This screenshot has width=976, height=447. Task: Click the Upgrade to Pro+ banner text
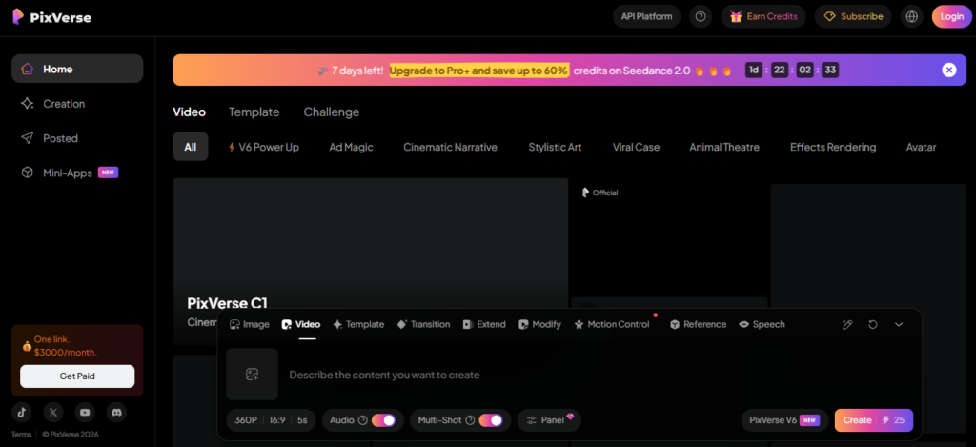479,71
